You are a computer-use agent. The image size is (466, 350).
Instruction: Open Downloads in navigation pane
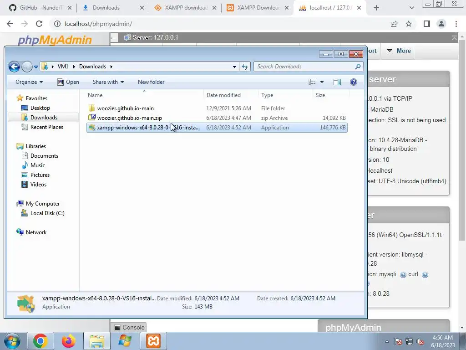43,118
